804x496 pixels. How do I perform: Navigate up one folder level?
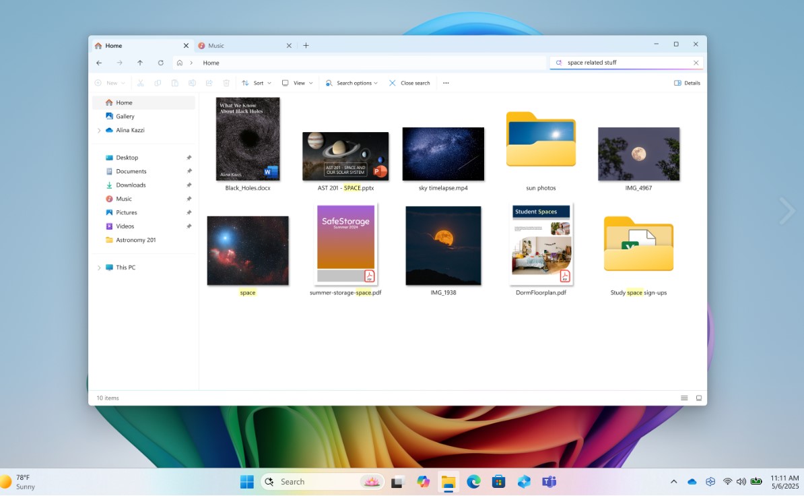tap(140, 63)
